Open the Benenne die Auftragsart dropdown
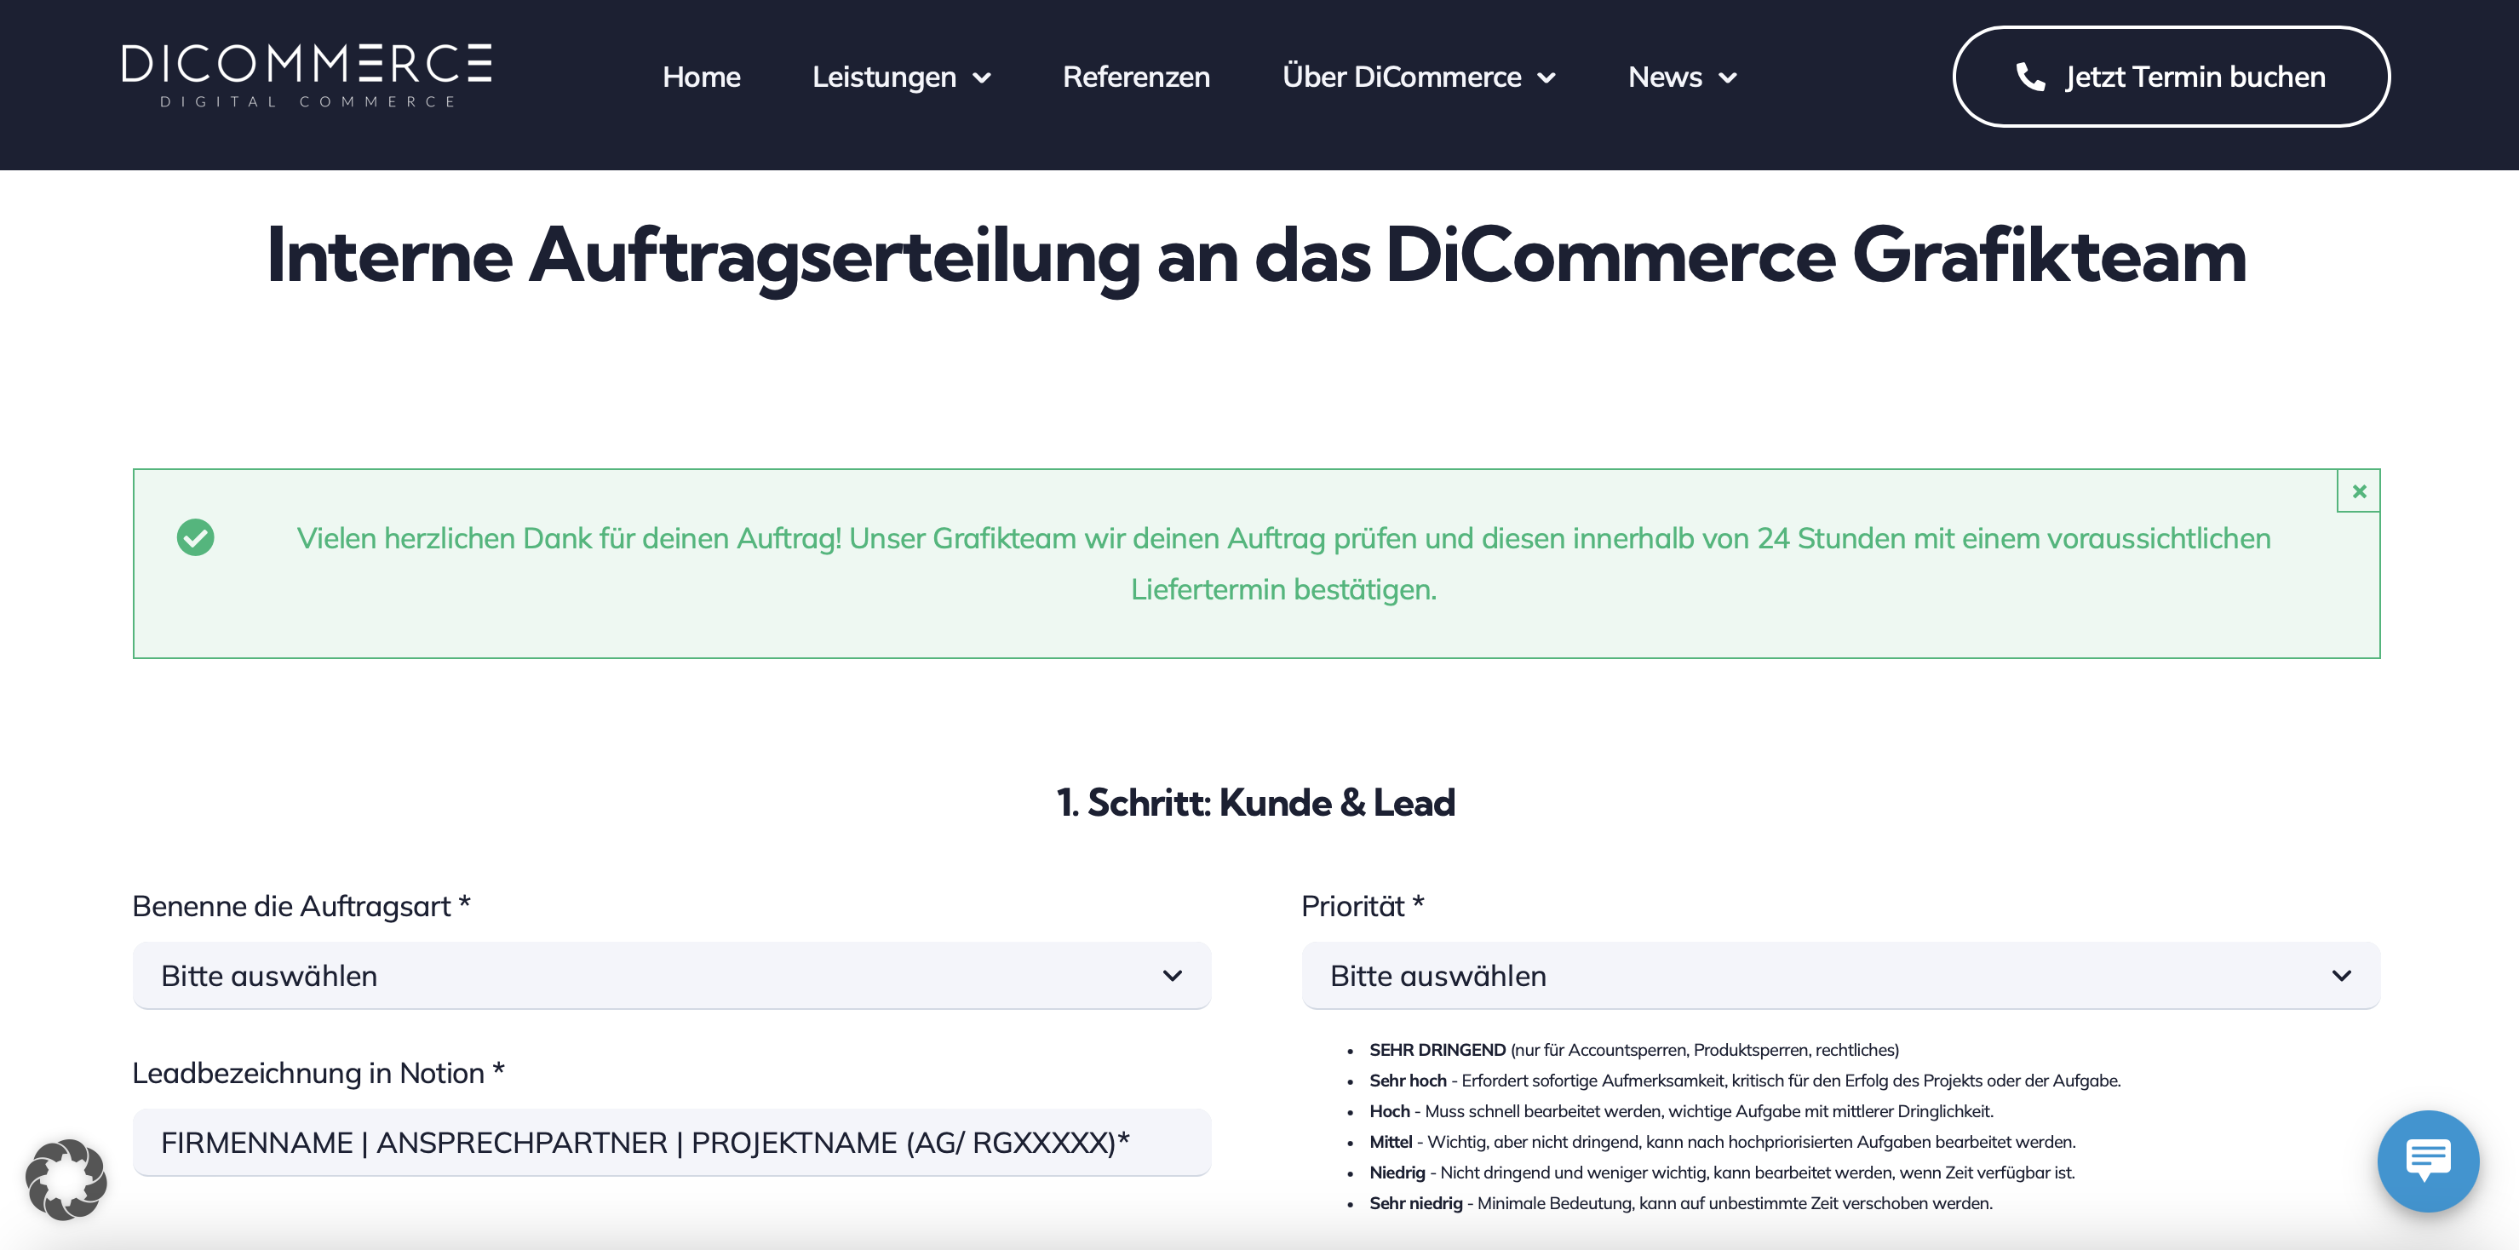This screenshot has width=2519, height=1250. (672, 975)
